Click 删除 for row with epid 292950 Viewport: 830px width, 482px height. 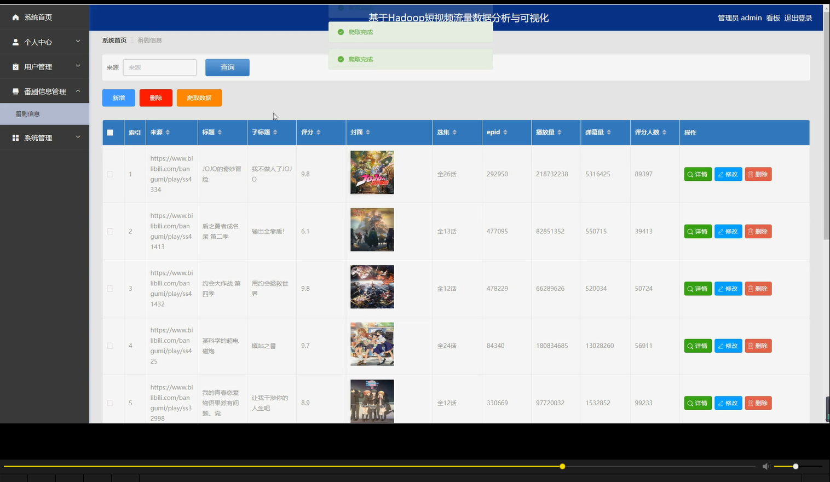coord(758,174)
